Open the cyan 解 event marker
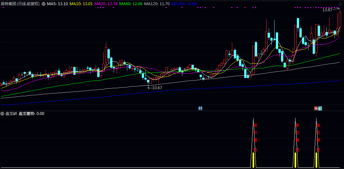The height and width of the screenshot is (169, 344). tap(320, 108)
